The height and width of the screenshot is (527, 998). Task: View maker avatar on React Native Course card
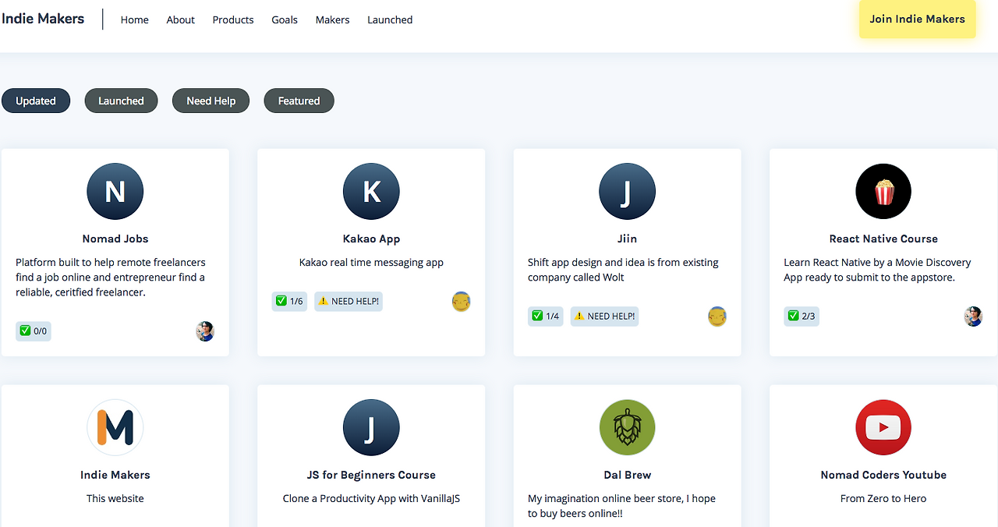pyautogui.click(x=973, y=317)
